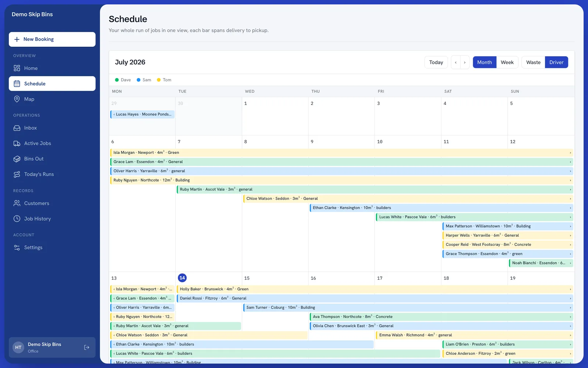Click the Today's Runs route icon
Screen dimensions: 588x368
(17, 174)
